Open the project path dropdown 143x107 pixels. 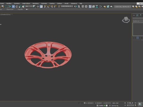click(x=123, y=7)
